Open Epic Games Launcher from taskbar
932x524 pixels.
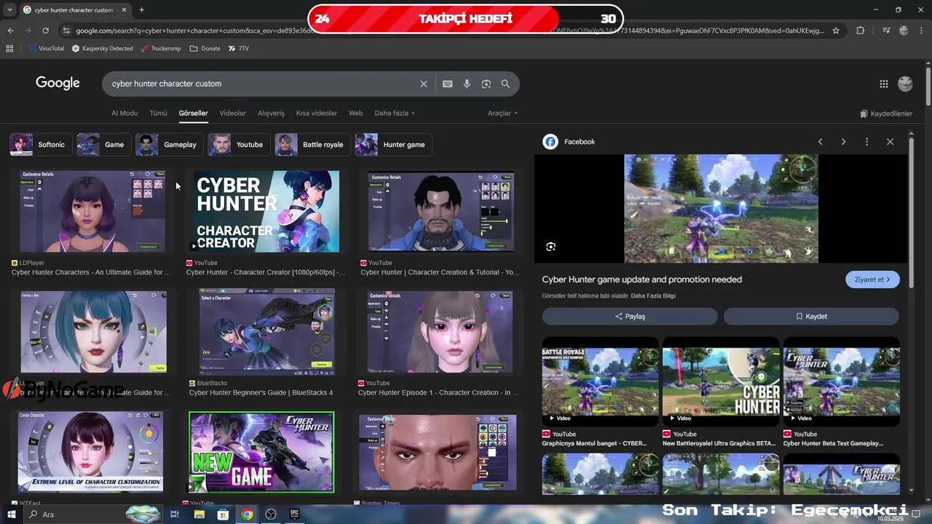tap(295, 515)
